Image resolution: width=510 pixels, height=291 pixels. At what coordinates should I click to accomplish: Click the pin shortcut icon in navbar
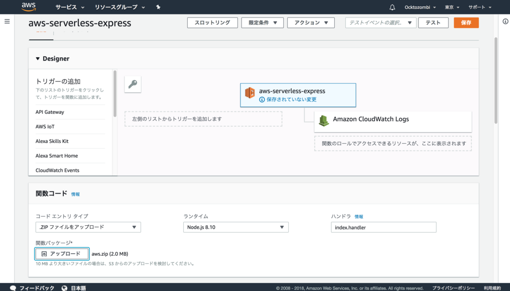pos(158,7)
